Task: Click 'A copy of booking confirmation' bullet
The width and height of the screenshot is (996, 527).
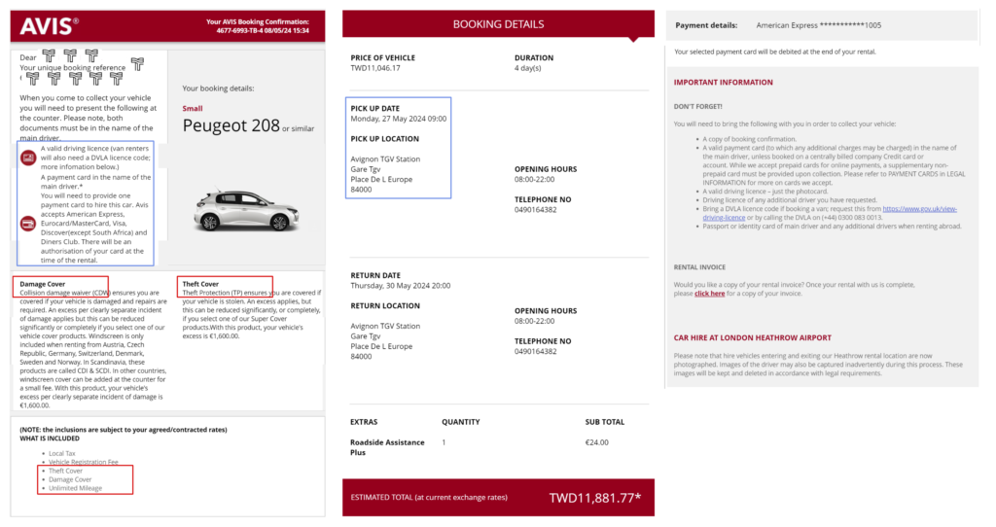Action: point(749,139)
